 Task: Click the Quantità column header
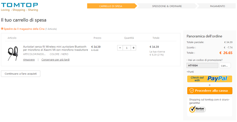pos(129,38)
